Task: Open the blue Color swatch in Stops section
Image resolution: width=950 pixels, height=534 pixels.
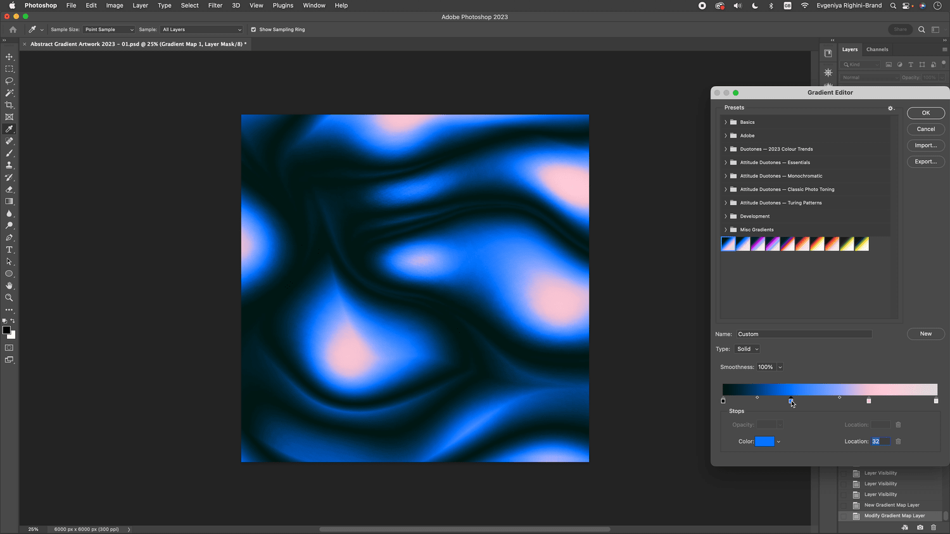Action: [764, 441]
